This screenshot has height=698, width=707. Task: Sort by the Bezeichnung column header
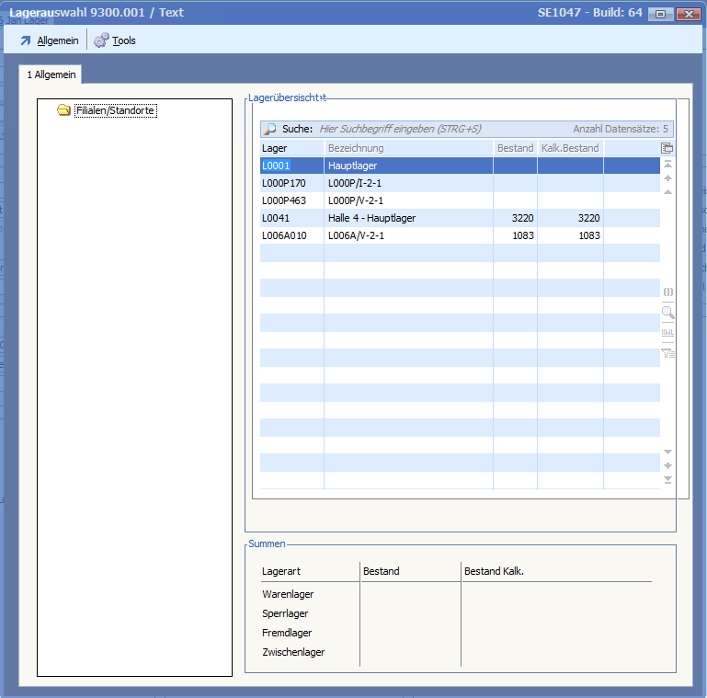pyautogui.click(x=407, y=148)
